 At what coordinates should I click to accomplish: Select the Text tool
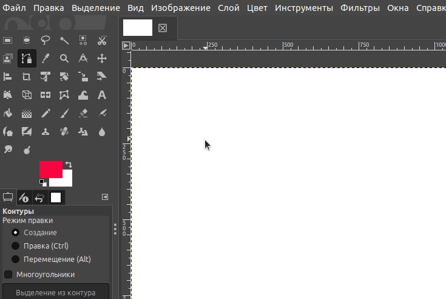click(x=102, y=95)
